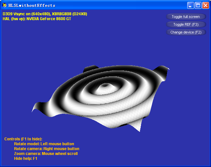Click the DirectX application icon in title bar
Viewport: 211px width, 167px height.
click(x=5, y=6)
